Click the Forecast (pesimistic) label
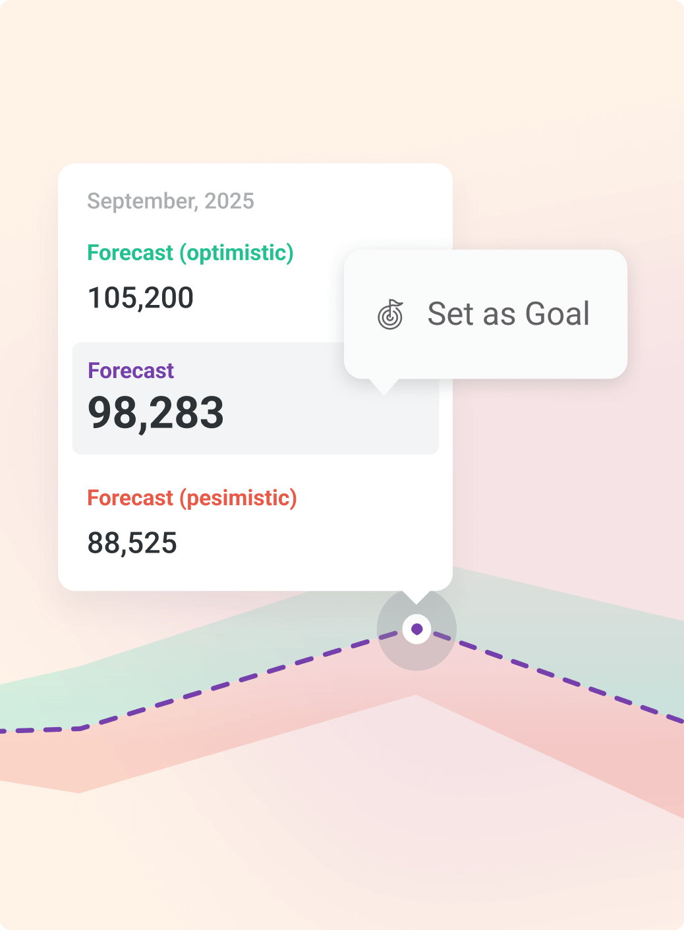684x930 pixels. click(x=192, y=498)
